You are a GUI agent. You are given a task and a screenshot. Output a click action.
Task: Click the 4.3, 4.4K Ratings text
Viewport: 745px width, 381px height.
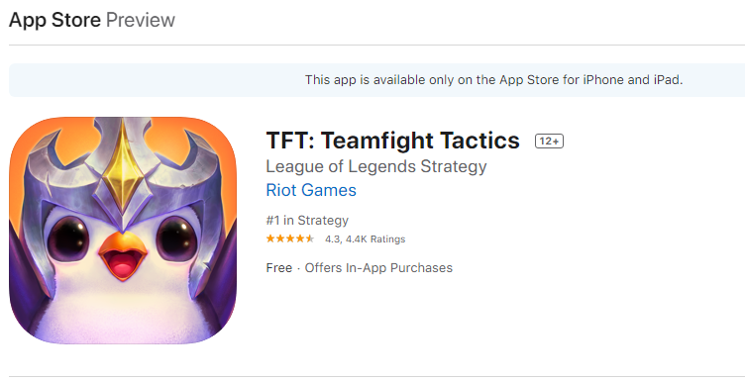(365, 239)
